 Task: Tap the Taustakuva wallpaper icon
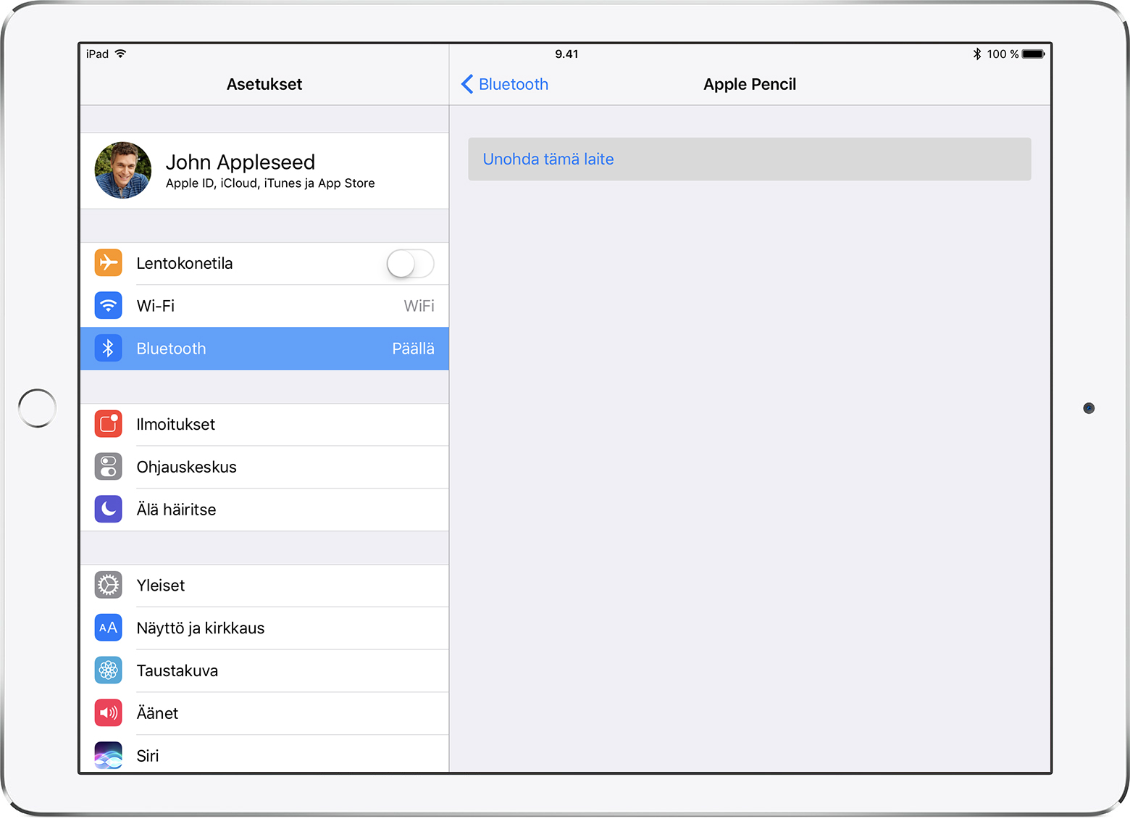tap(108, 670)
